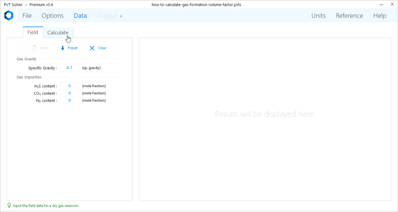398x212 pixels.
Task: Click the Paste clipboard icon
Action: coord(34,48)
